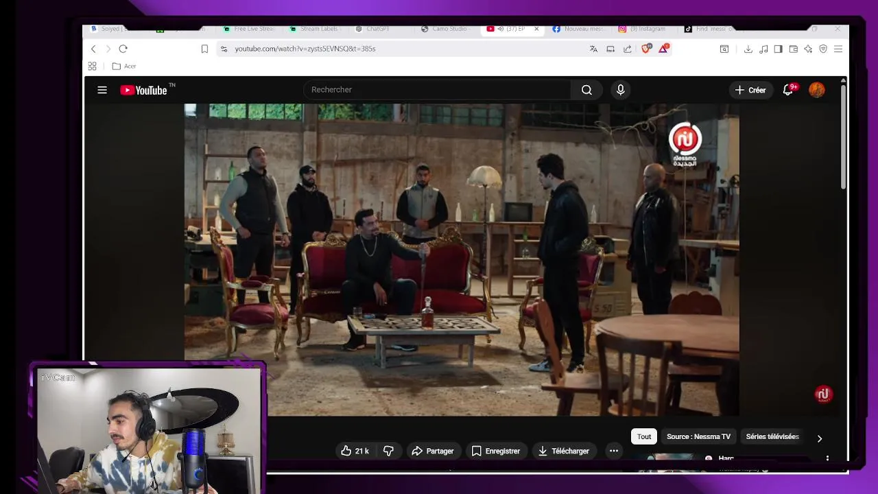Open the VPN shield icon in toolbar
The image size is (878, 494).
(x=823, y=49)
